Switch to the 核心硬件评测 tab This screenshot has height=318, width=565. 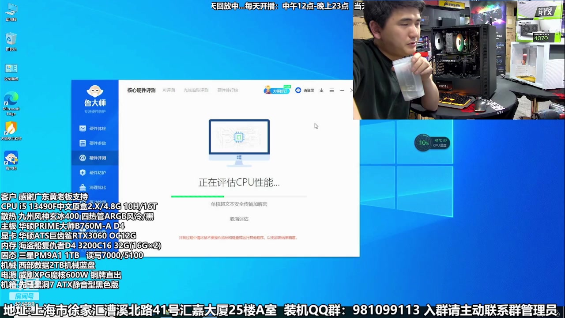pyautogui.click(x=141, y=90)
